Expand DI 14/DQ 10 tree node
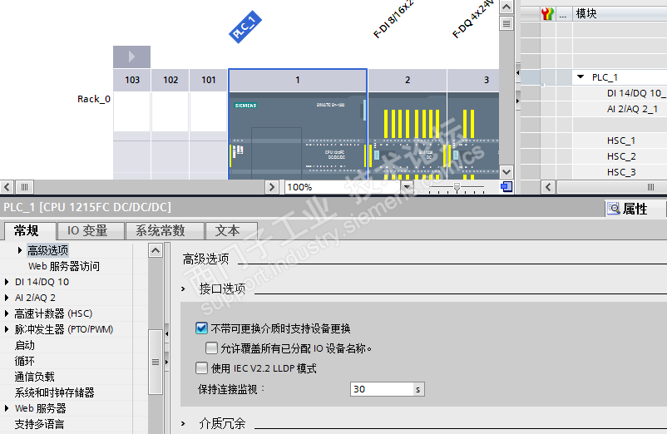This screenshot has height=434, width=667. [x=7, y=282]
